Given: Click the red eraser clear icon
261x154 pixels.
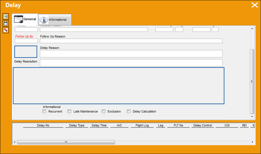Looking at the screenshot, I should pos(6,30).
